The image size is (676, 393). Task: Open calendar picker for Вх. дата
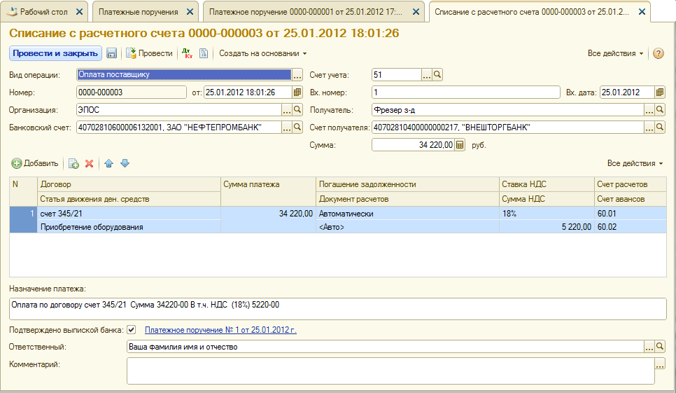(660, 92)
